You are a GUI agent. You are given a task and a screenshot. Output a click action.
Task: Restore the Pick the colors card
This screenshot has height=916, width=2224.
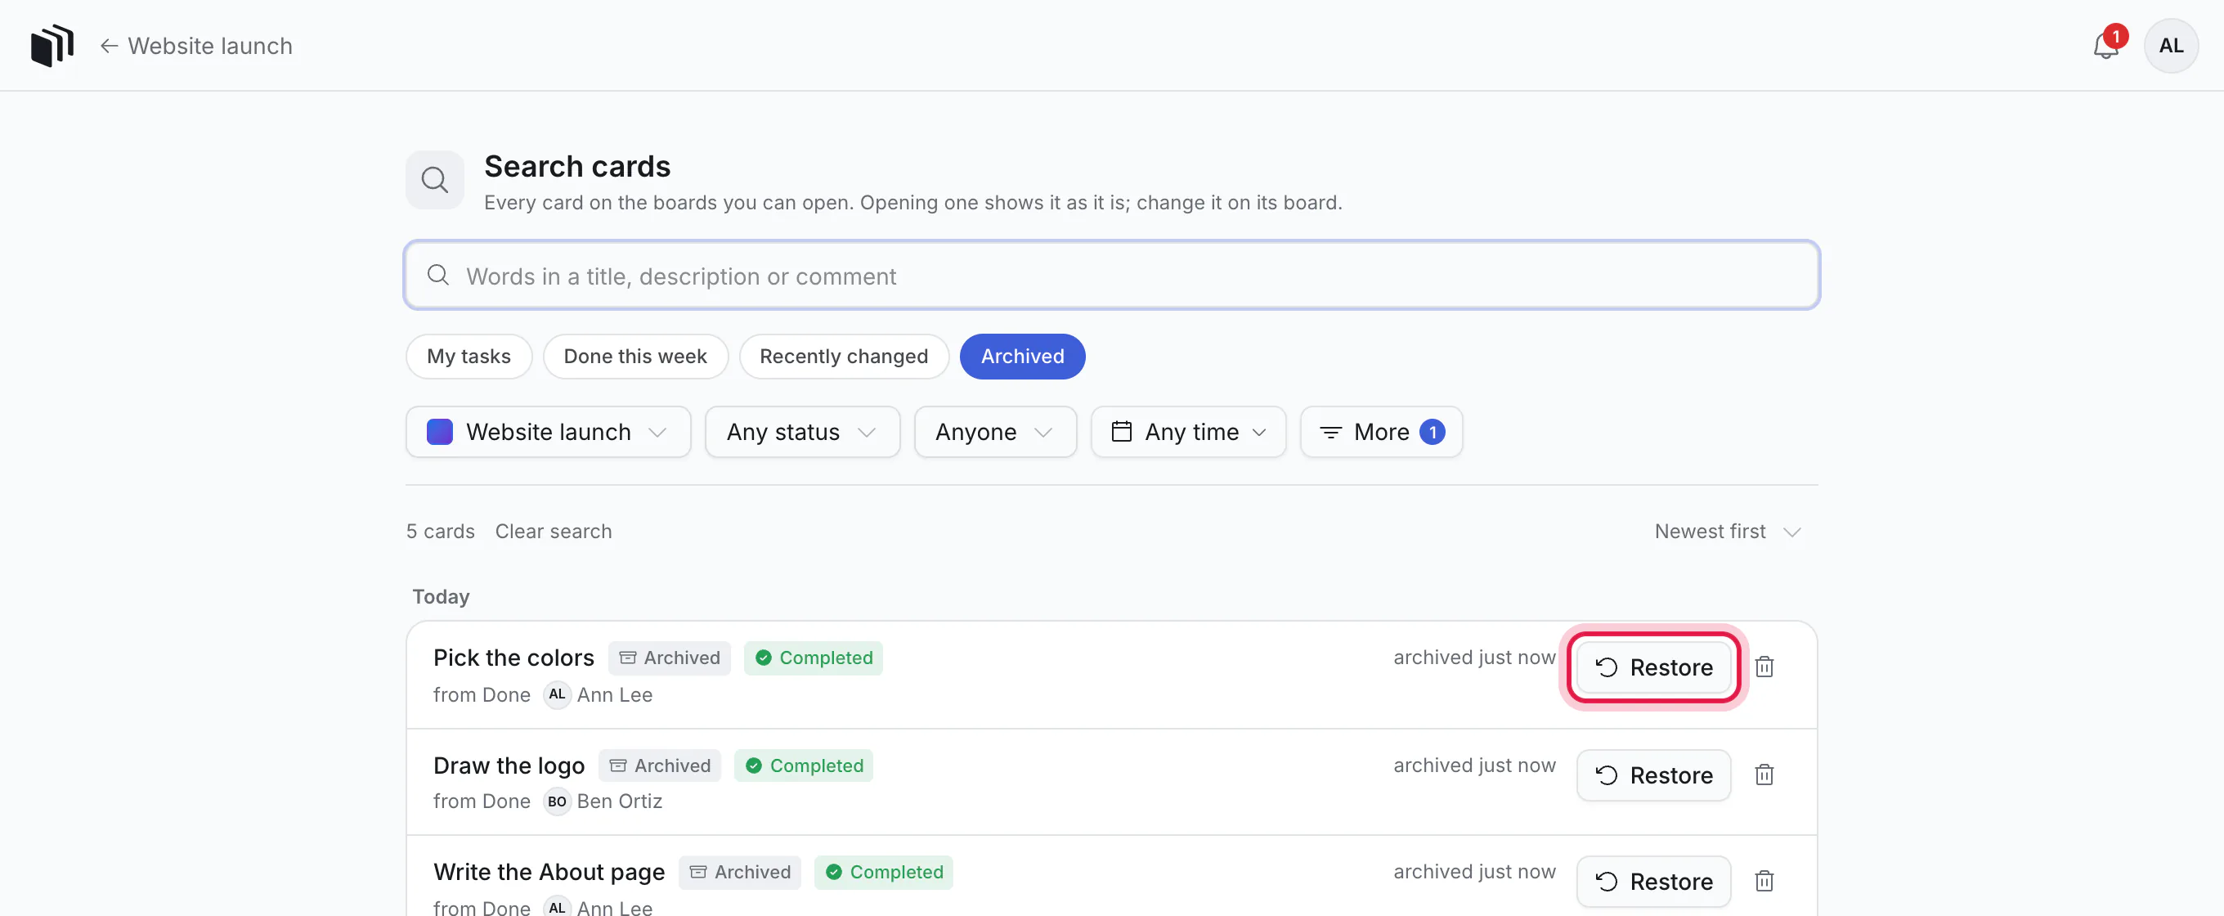(1652, 667)
